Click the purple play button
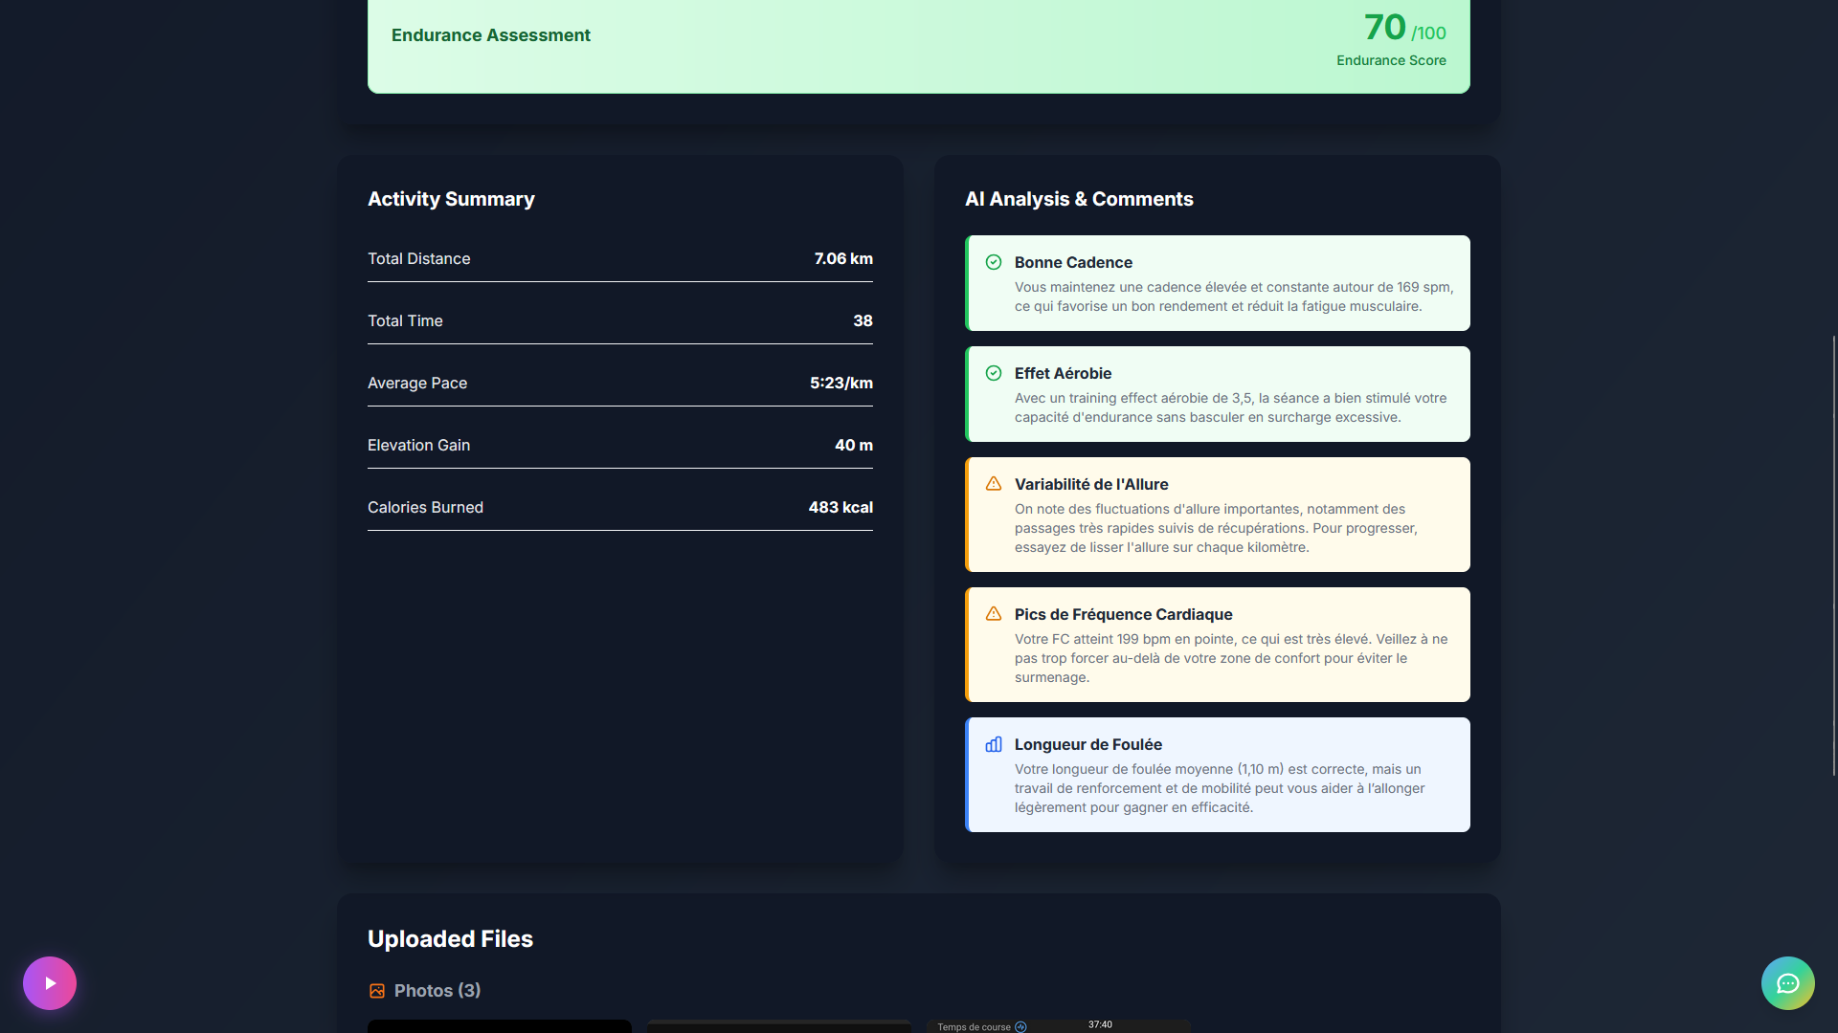This screenshot has width=1838, height=1033. [x=50, y=983]
